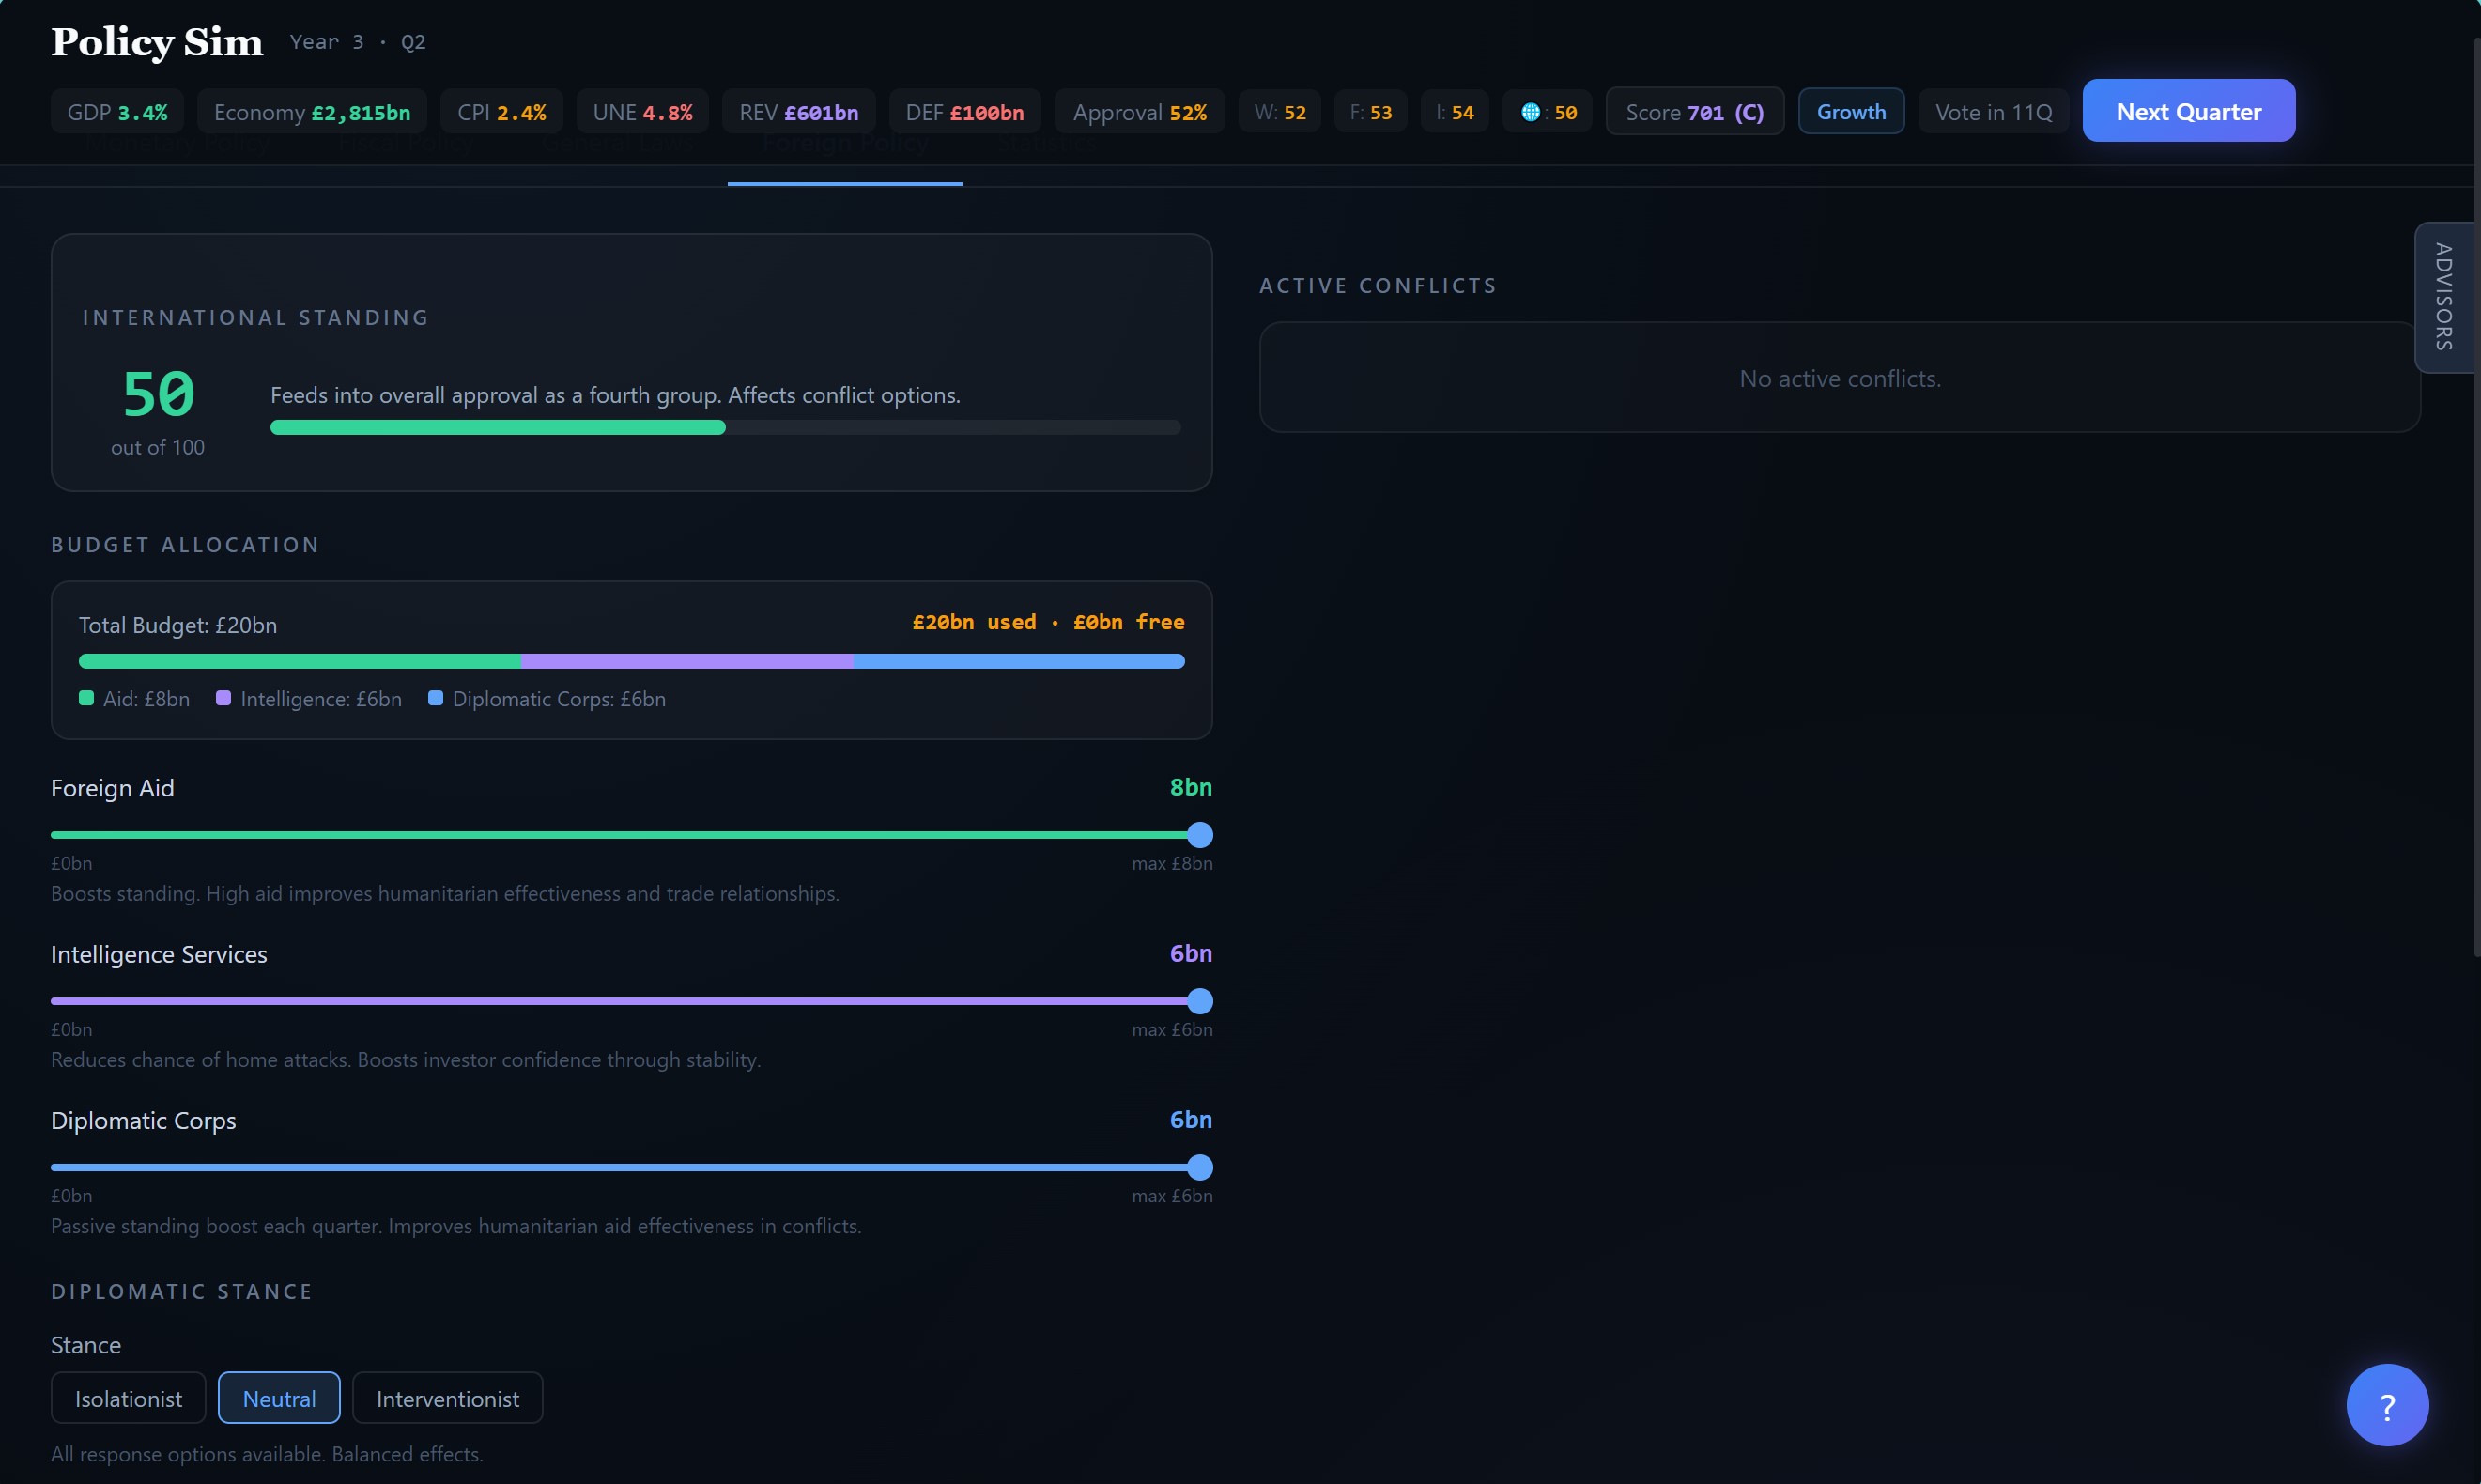Open the Growth mode selector
This screenshot has width=2481, height=1484.
[1850, 112]
